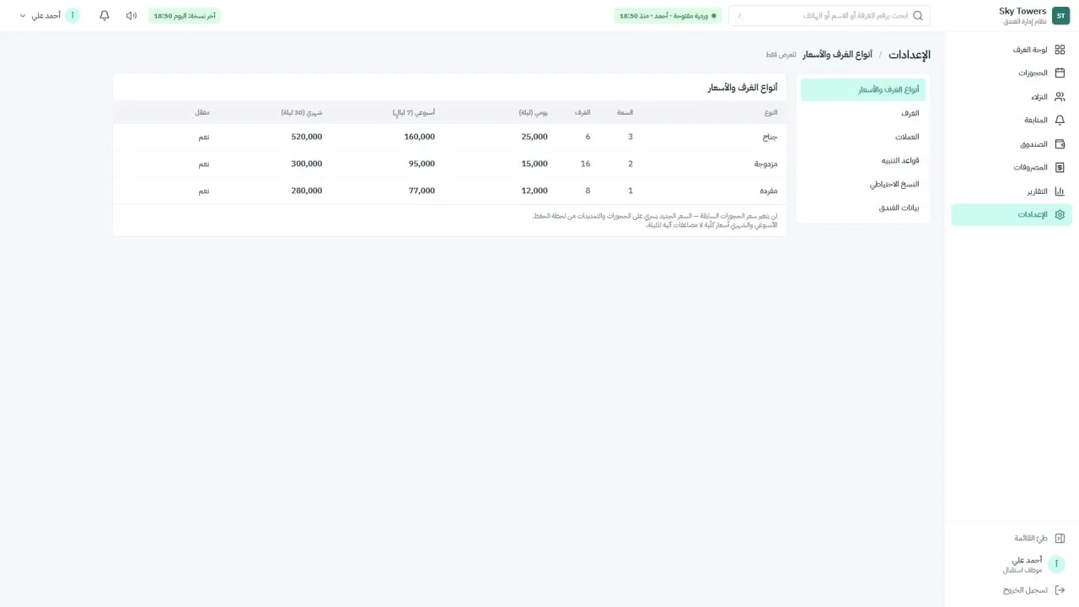This screenshot has height=607, width=1079.
Task: Toggle the speaker sound icon in top bar
Action: click(x=132, y=15)
